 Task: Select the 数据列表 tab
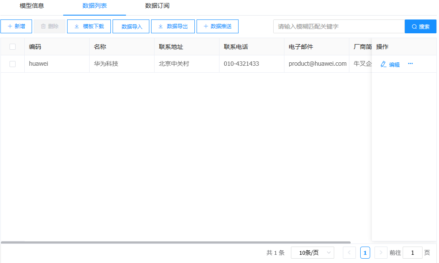(x=94, y=6)
